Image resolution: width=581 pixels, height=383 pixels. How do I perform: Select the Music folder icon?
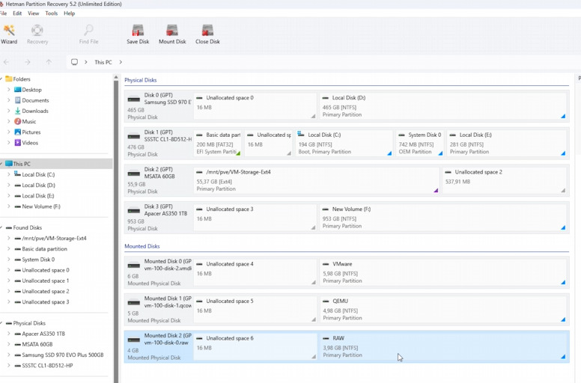tap(17, 121)
